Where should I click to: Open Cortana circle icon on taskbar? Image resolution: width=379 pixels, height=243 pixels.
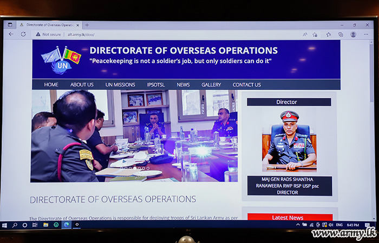pos(25,225)
